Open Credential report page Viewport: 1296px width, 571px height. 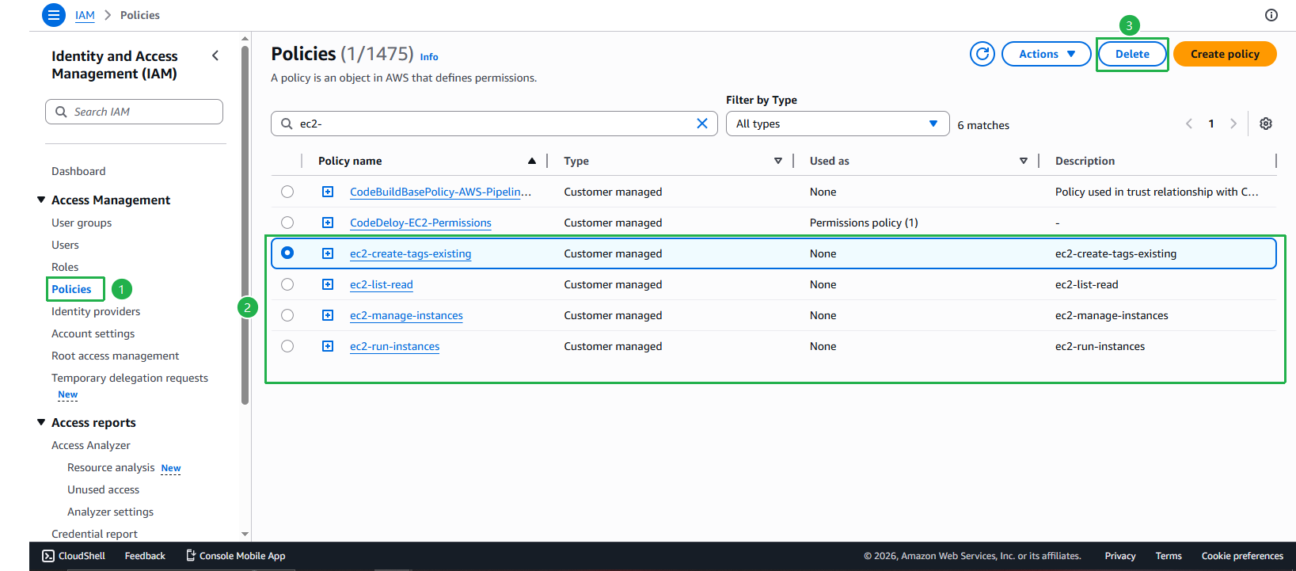click(x=94, y=534)
